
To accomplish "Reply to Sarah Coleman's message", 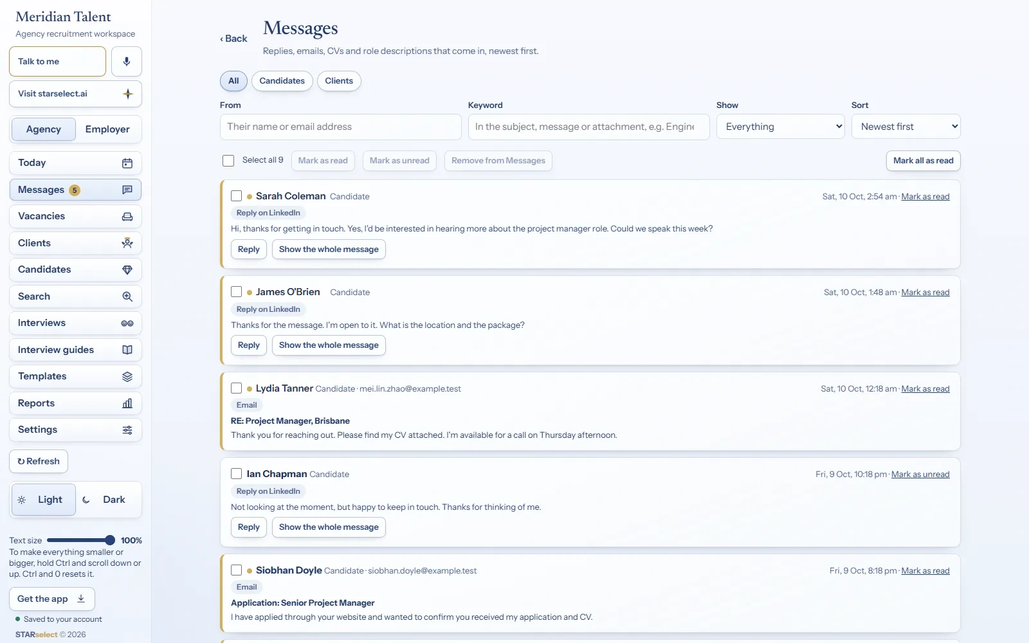I will pyautogui.click(x=249, y=249).
